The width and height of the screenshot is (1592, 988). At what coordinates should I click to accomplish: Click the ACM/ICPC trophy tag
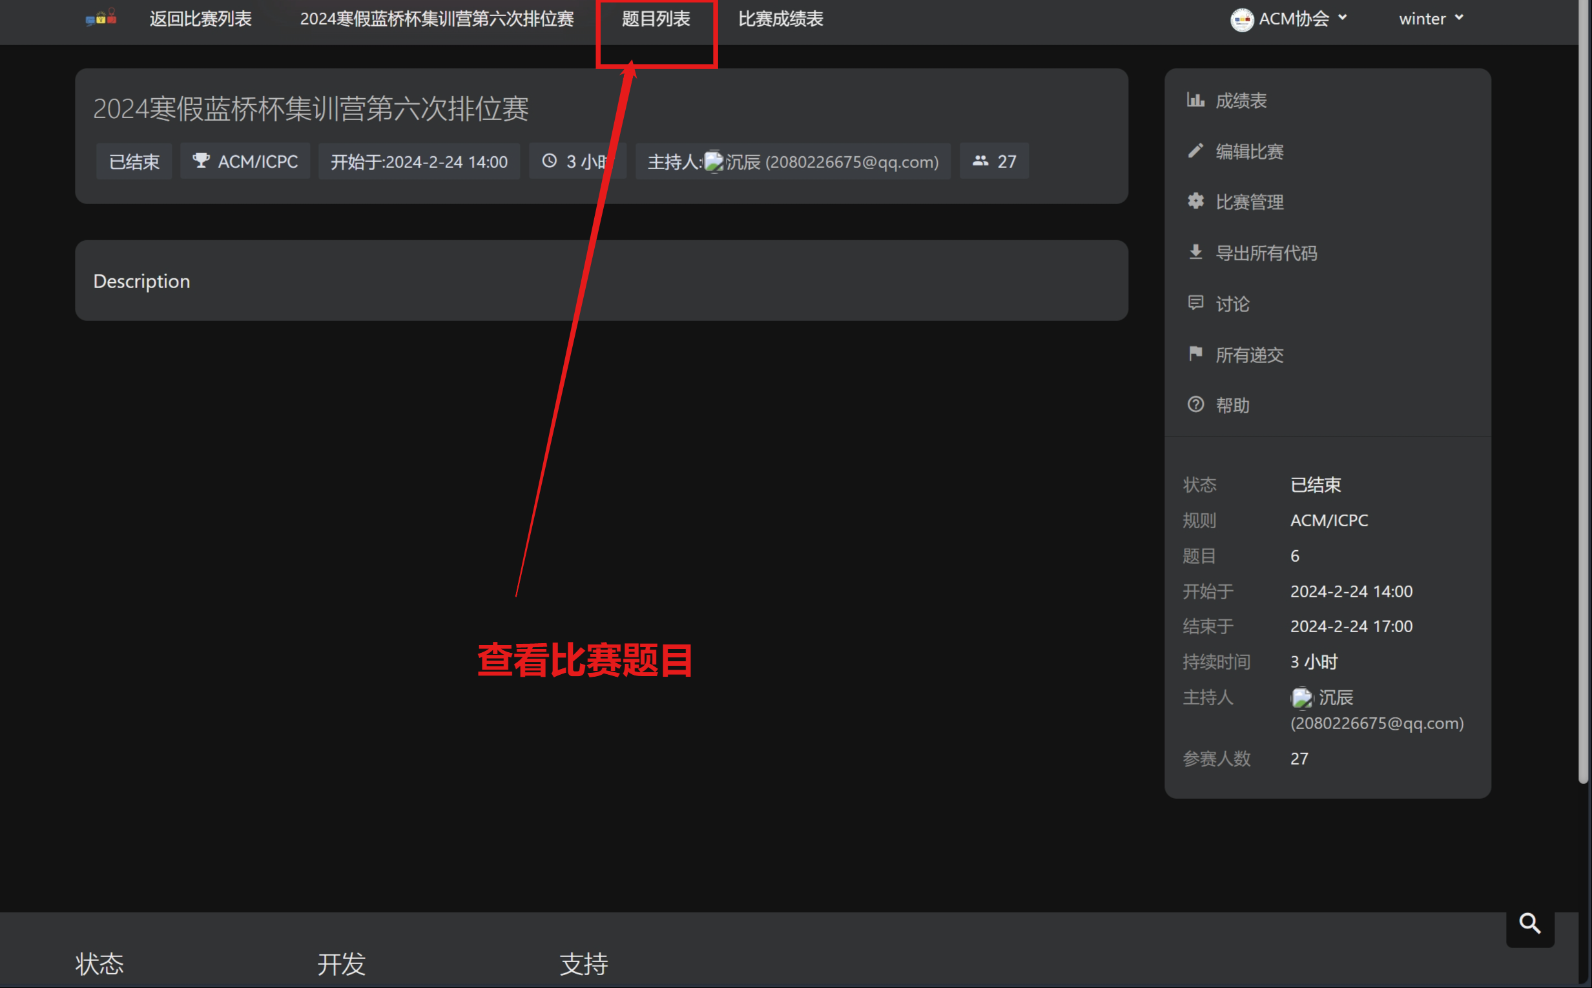[245, 161]
